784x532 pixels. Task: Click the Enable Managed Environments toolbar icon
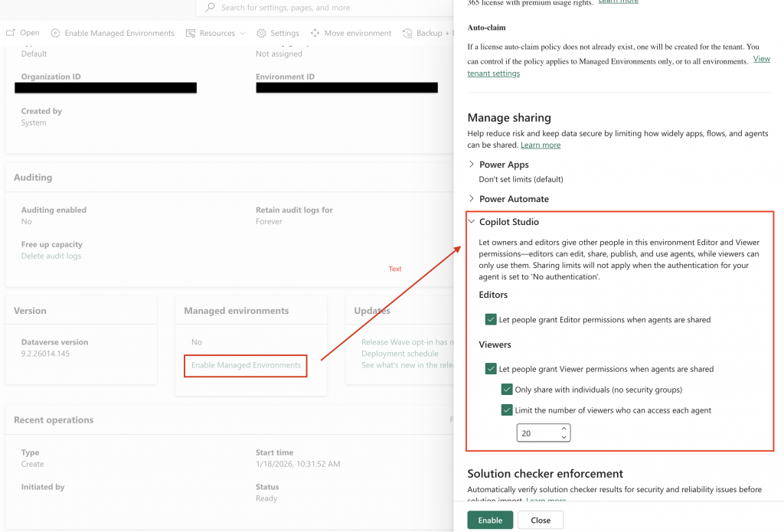[56, 33]
